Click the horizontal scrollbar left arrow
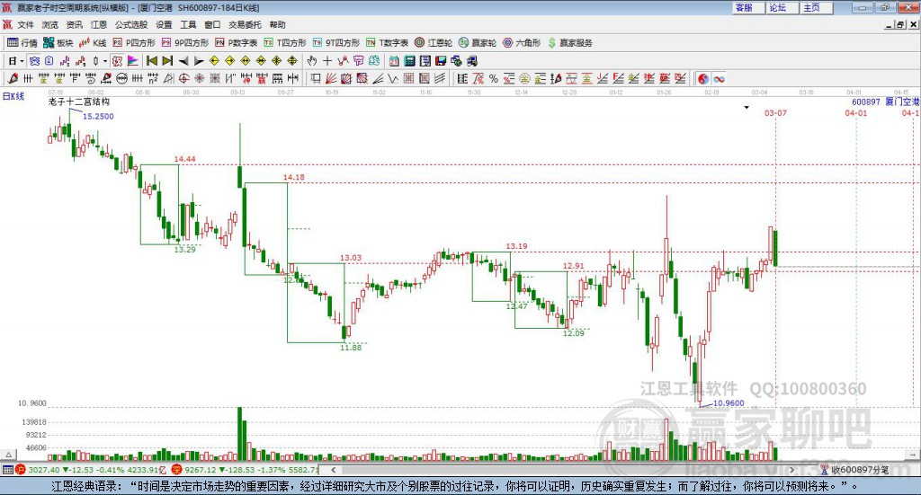Viewport: 921px width, 495px height. click(333, 470)
